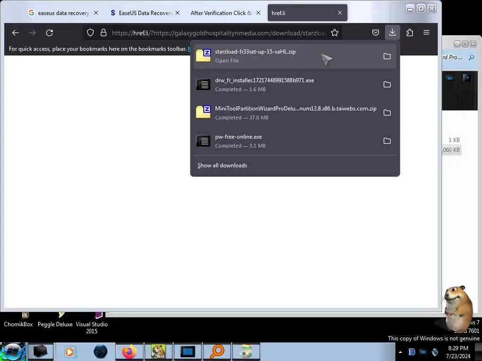Open magnifier search taskbar icon
The height and width of the screenshot is (361, 482).
coord(217,352)
